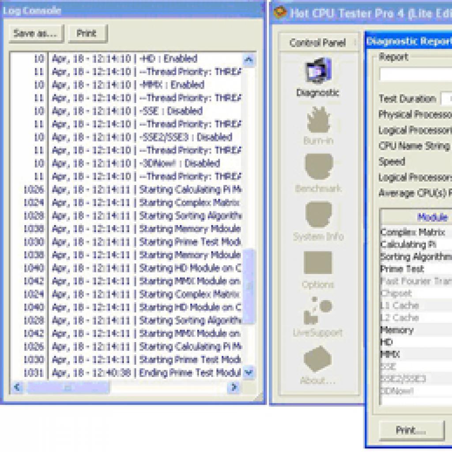Select the Calculating Pi module row
Image resolution: width=452 pixels, height=452 pixels.
[416, 245]
